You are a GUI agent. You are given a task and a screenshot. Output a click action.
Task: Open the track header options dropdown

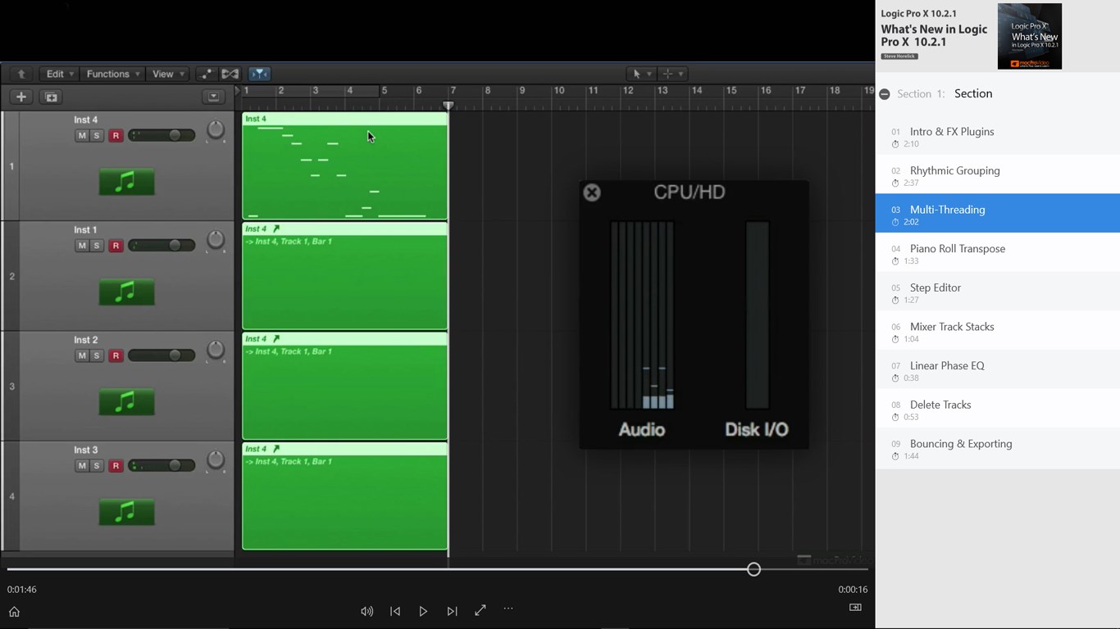(213, 97)
